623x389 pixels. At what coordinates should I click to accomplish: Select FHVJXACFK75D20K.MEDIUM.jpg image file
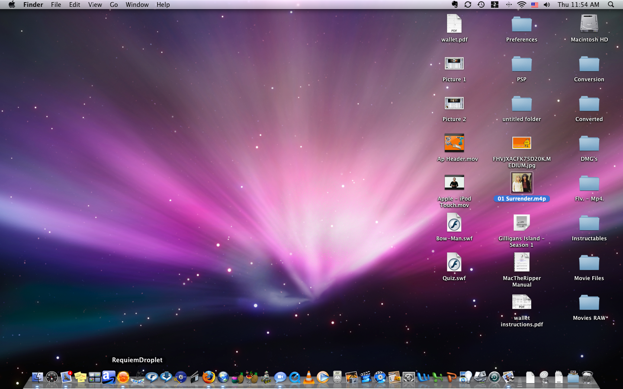point(522,143)
